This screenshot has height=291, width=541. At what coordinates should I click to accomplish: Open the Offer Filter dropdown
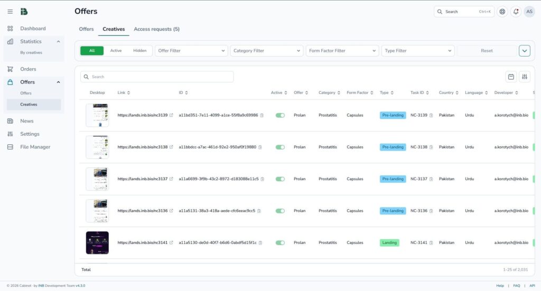(191, 51)
